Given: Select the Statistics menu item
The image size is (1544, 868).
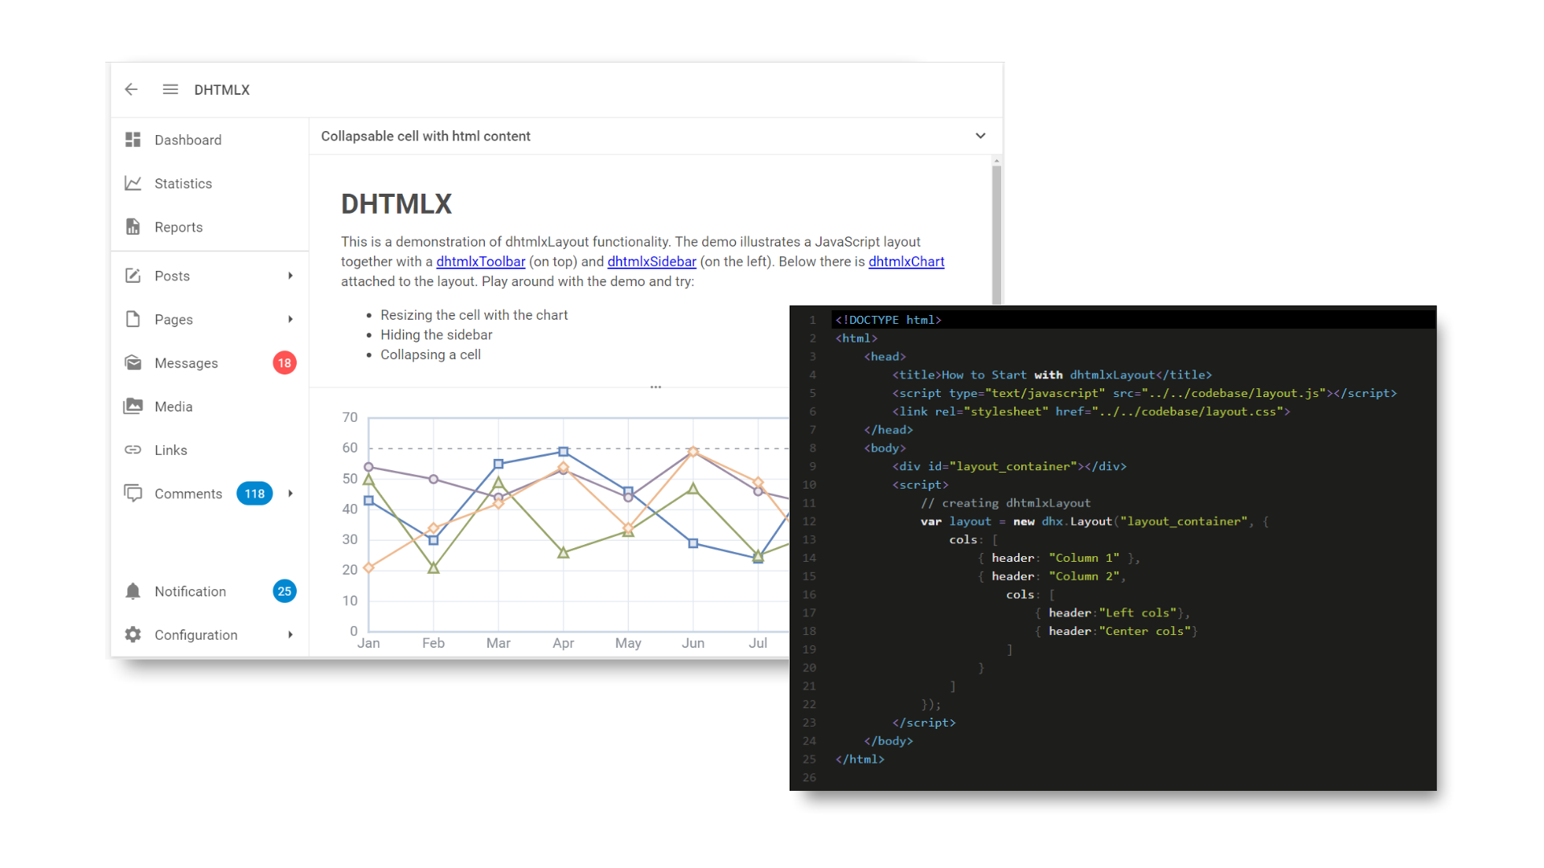Looking at the screenshot, I should (183, 183).
